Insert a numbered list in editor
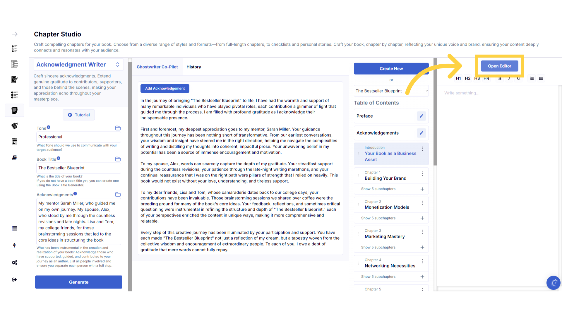Image resolution: width=562 pixels, height=316 pixels. click(532, 78)
